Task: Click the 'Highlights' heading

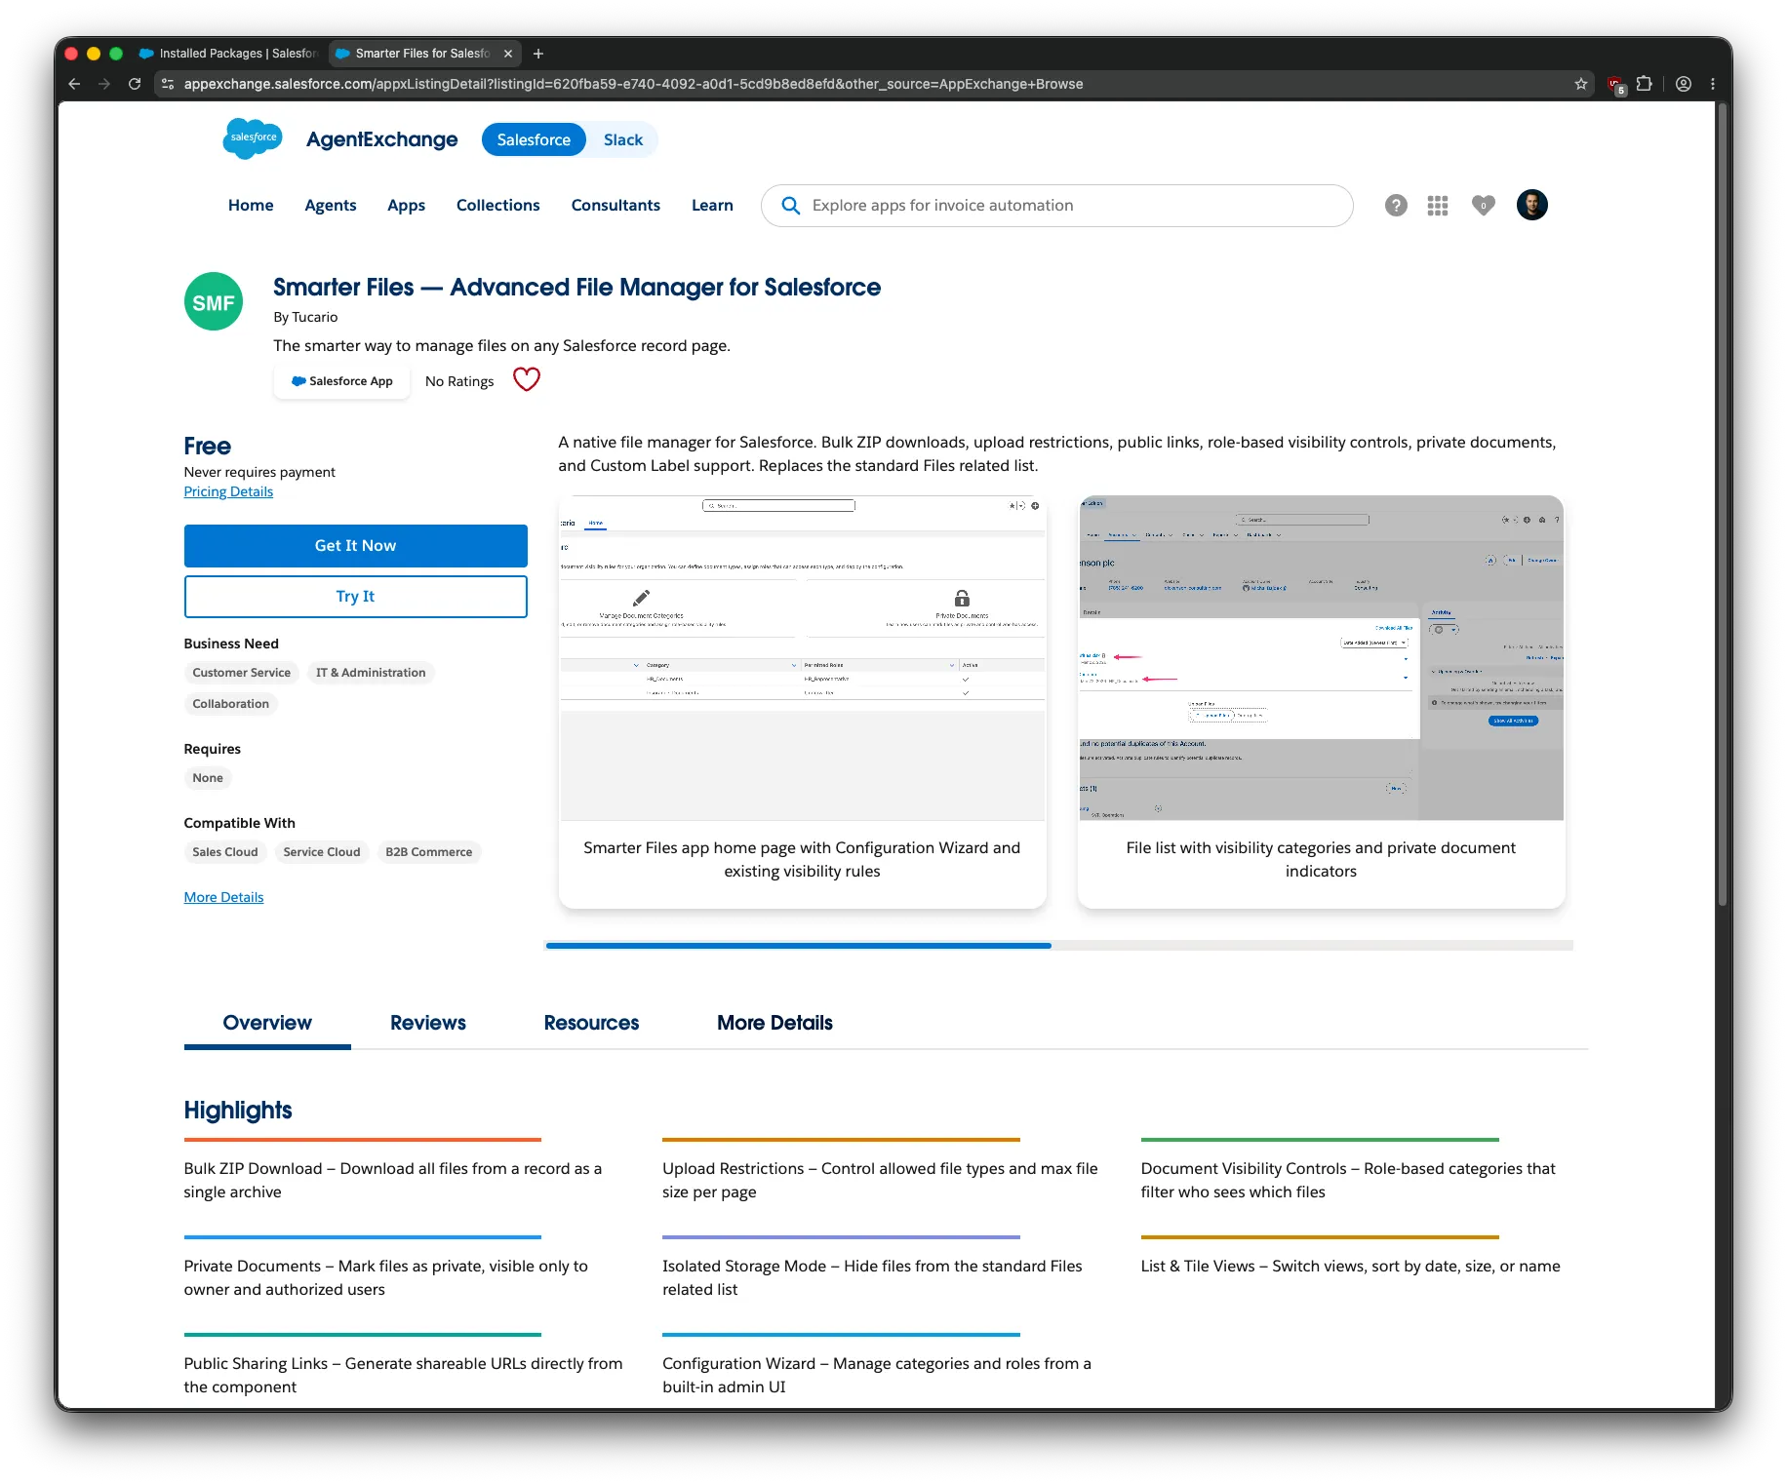Action: click(238, 1111)
